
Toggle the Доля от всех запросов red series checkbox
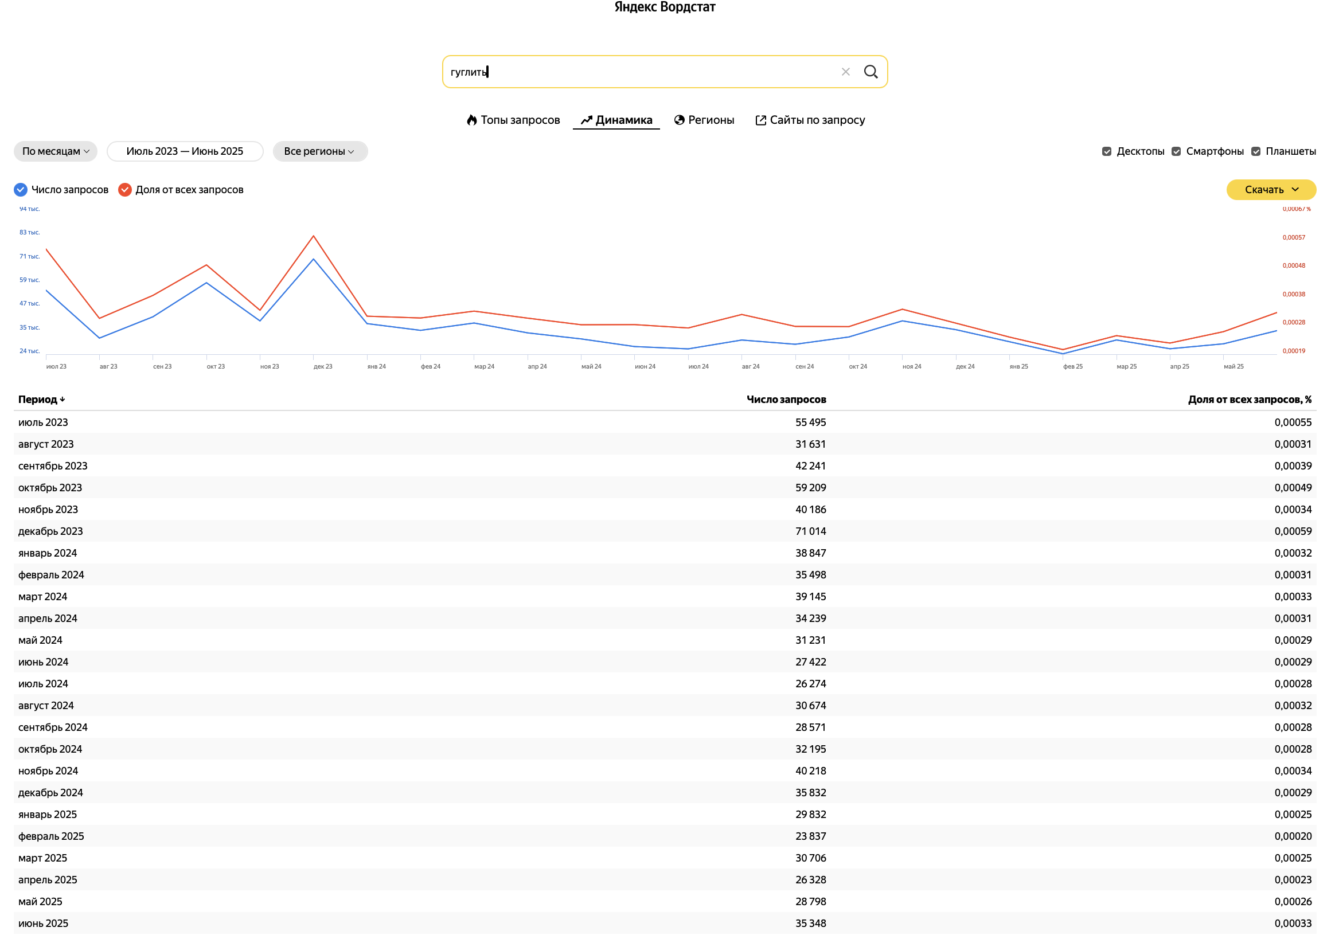pos(126,190)
